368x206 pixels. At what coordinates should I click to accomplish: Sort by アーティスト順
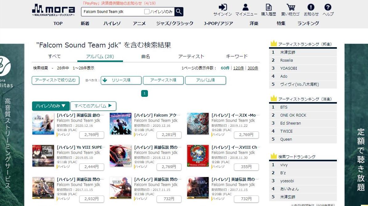163,80
